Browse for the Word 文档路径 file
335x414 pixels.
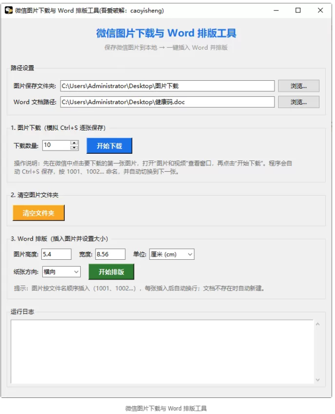tap(299, 102)
